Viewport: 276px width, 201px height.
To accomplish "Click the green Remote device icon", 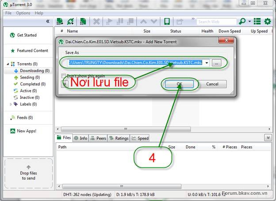I will tap(167, 21).
